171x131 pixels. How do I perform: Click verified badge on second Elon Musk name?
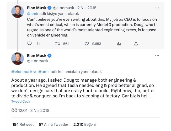(49, 56)
